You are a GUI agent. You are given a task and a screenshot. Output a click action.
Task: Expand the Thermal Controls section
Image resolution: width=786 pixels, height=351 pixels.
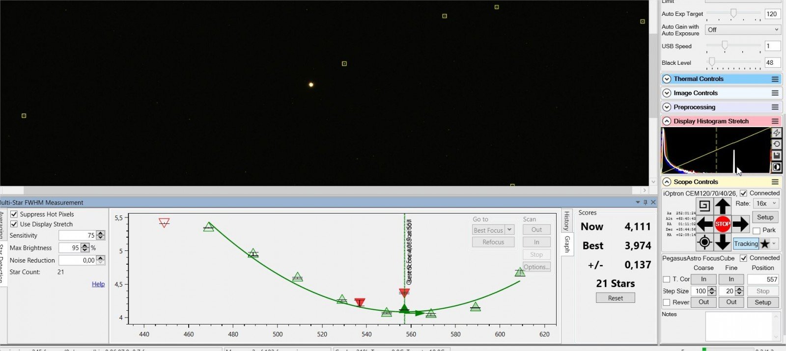coord(667,79)
